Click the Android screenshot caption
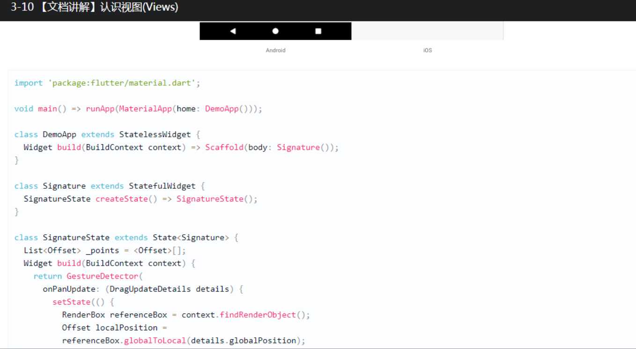 coord(275,50)
